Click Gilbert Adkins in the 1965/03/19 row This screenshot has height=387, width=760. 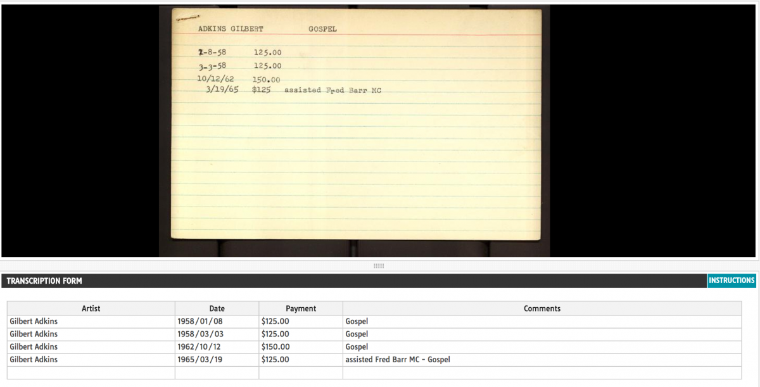click(x=91, y=360)
